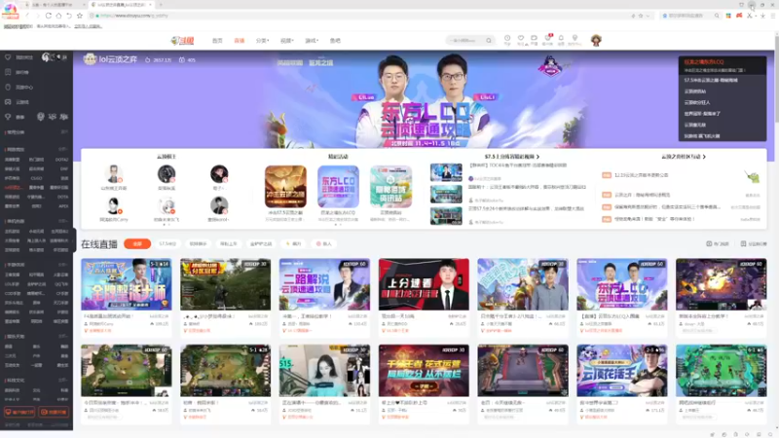This screenshot has height=438, width=779.
Task: Click the browser search box magnifier icon
Action: click(717, 16)
